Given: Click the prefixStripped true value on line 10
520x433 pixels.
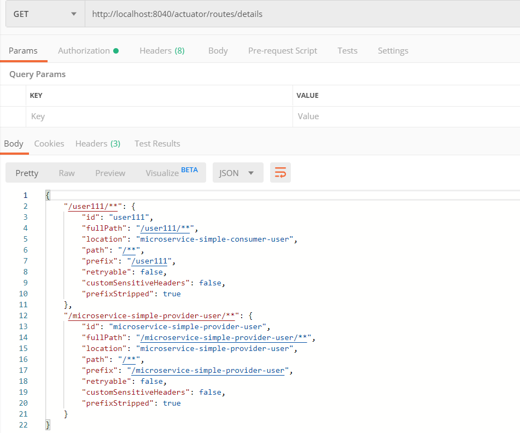Looking at the screenshot, I should [x=172, y=294].
